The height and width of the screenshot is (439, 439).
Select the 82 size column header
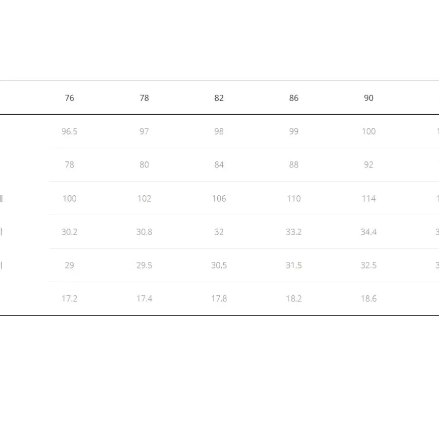(x=219, y=98)
